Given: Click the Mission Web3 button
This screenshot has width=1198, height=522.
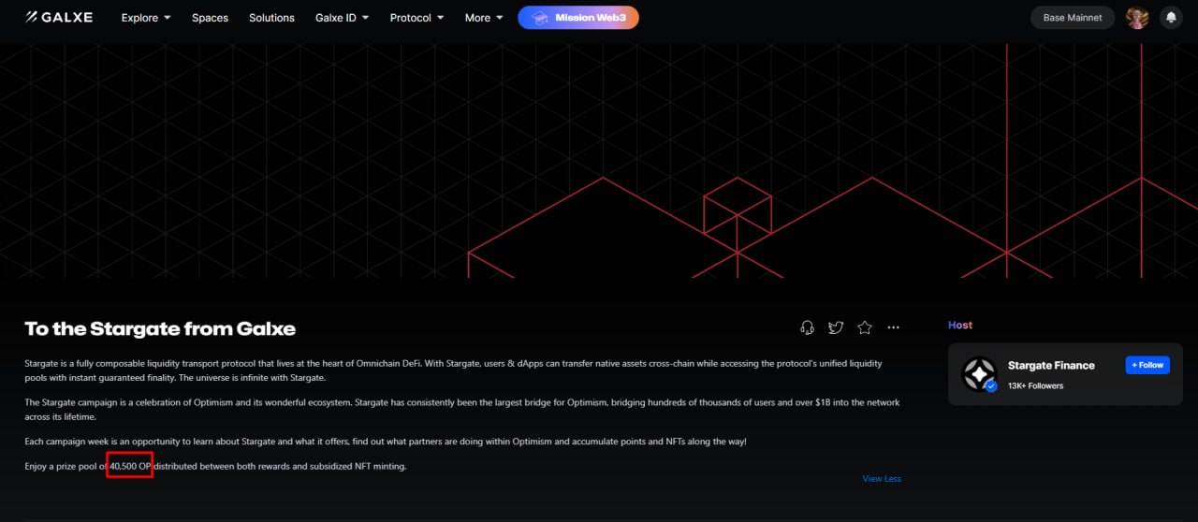Looking at the screenshot, I should point(578,18).
